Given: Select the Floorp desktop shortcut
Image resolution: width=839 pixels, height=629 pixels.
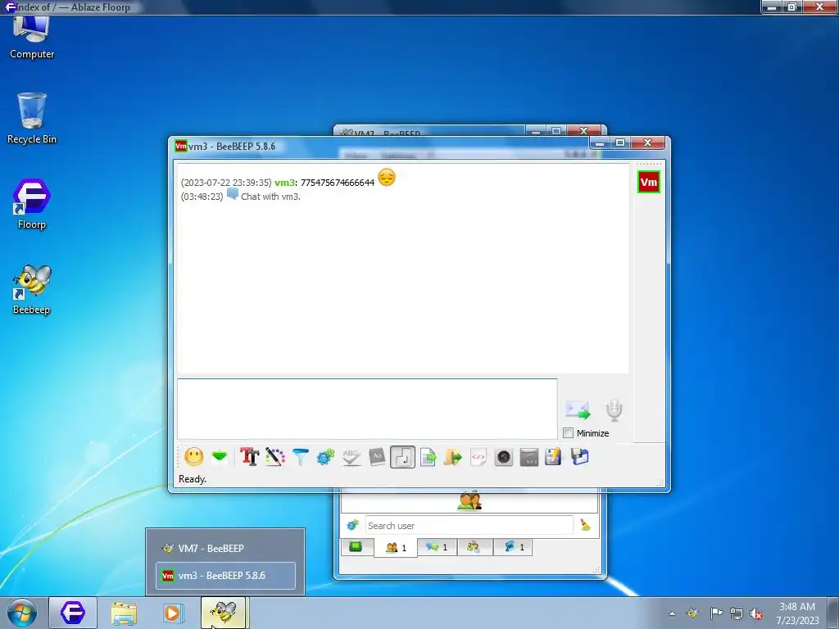Looking at the screenshot, I should [32, 204].
